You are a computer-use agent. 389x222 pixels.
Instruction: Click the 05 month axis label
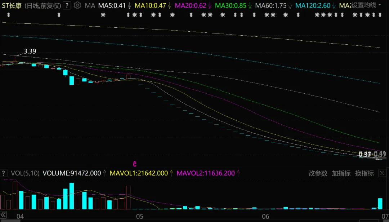140,217
